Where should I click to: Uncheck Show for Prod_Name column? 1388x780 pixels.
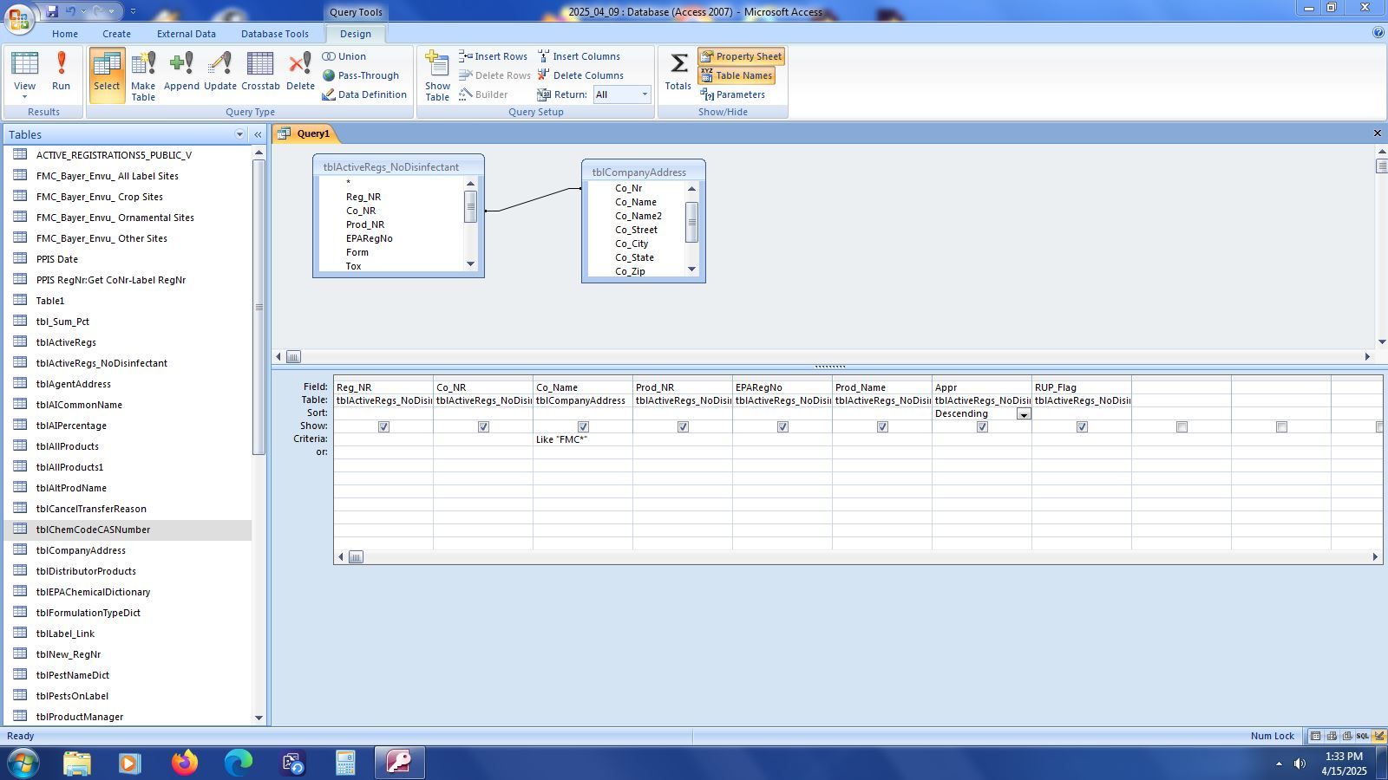882,426
